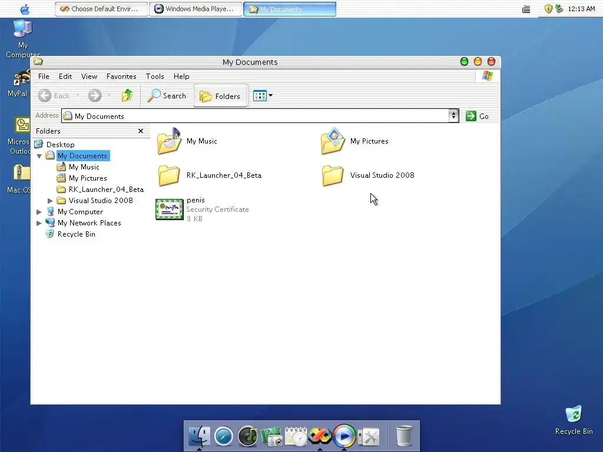
Task: Click the network tray icon
Action: click(559, 8)
